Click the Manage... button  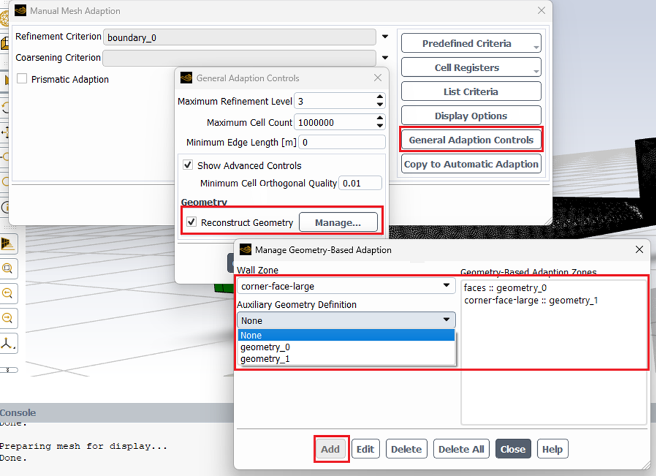tap(337, 222)
